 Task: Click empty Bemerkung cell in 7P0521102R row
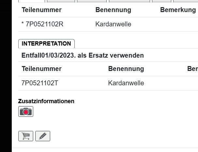178,24
